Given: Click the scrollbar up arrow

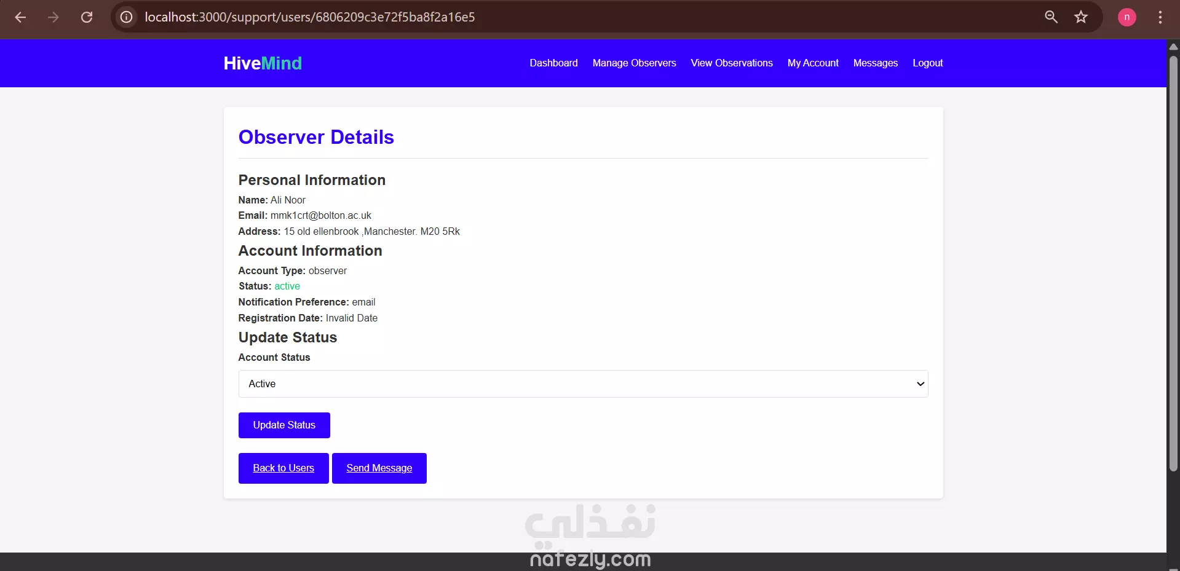Looking at the screenshot, I should coord(1173,47).
